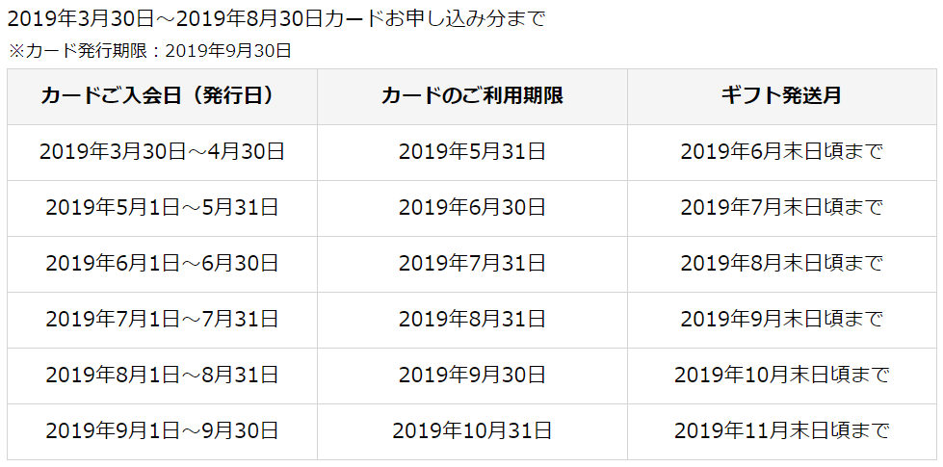943x467 pixels.
Task: Click the 2019年10月31日 usage deadline cell
Action: tap(472, 430)
